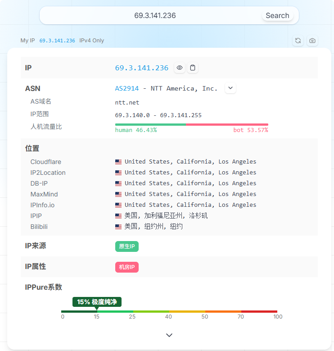The width and height of the screenshot is (334, 351).
Task: Click the DB-IP source label
Action: 39,183
